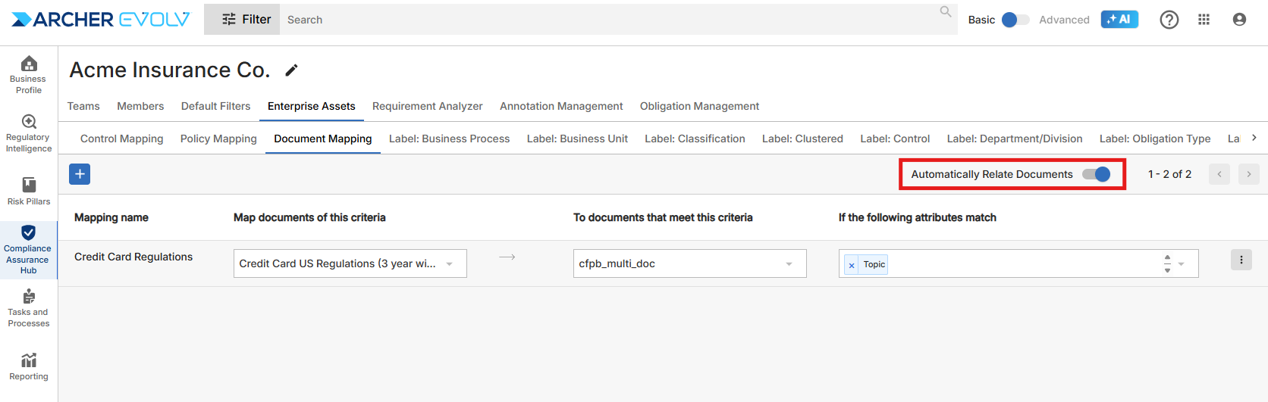Switch to the Requirement Analyzer tab
1268x402 pixels.
[x=427, y=106]
